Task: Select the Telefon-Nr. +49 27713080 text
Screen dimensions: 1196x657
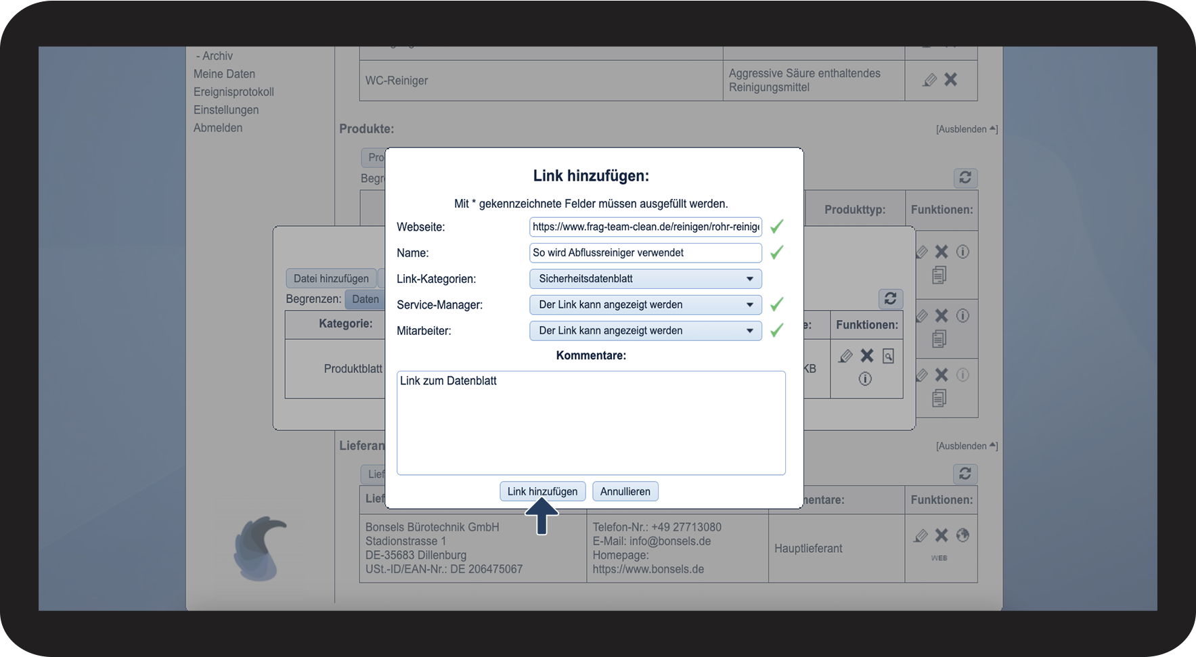Action: pyautogui.click(x=657, y=527)
